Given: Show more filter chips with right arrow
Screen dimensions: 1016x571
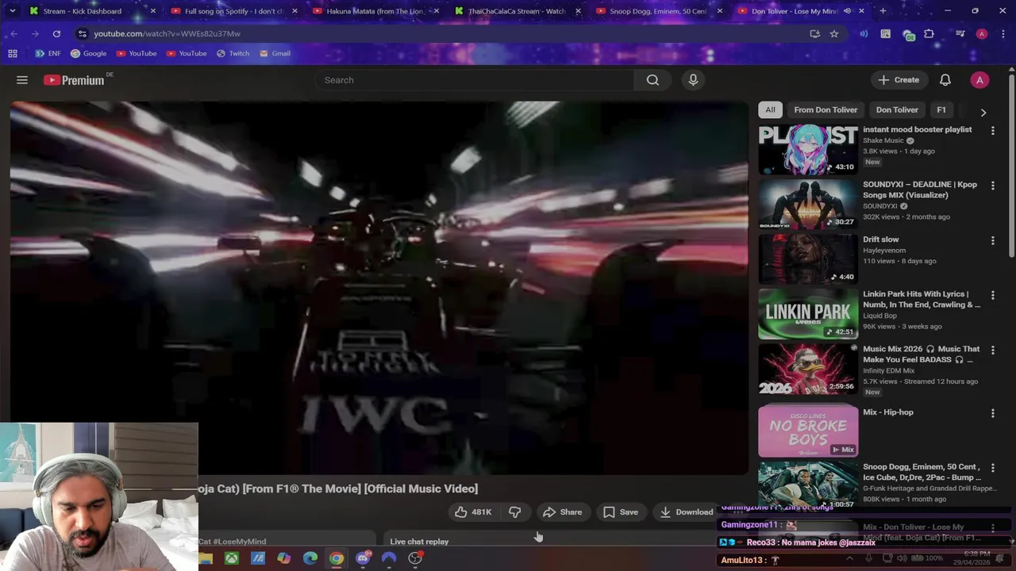Looking at the screenshot, I should click(x=983, y=113).
